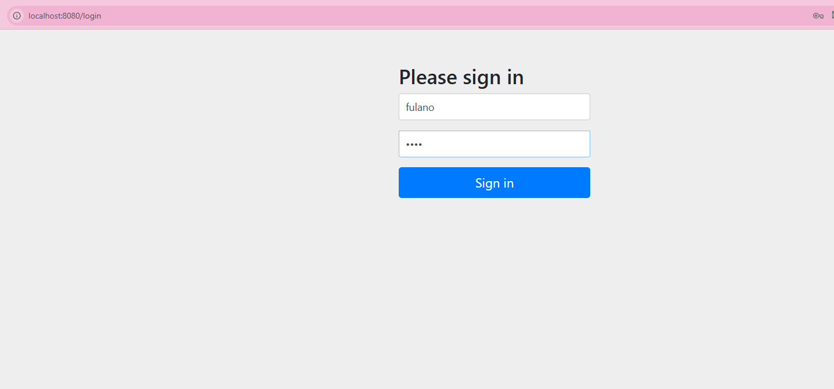Place cursor after the word fulano

435,107
